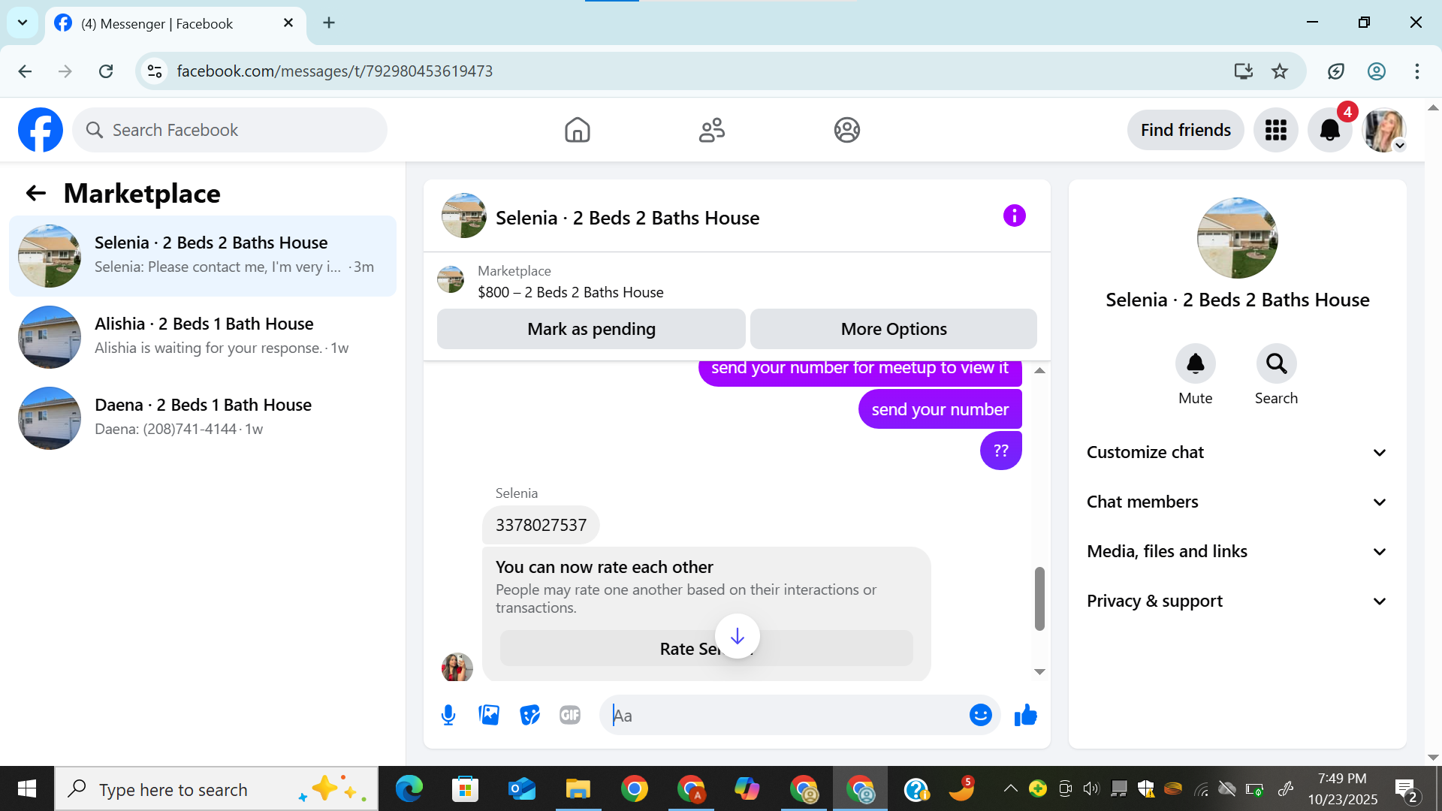Viewport: 1442px width, 811px height.
Task: Search within the conversation
Action: [1276, 364]
